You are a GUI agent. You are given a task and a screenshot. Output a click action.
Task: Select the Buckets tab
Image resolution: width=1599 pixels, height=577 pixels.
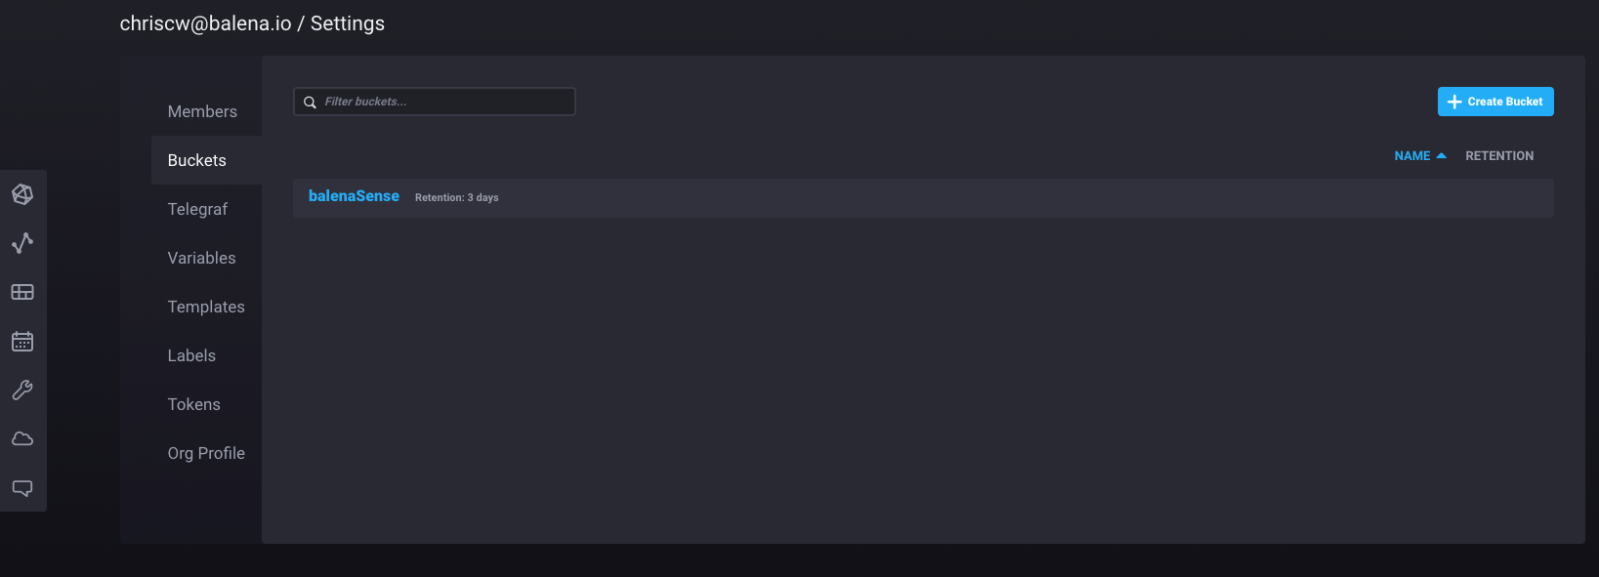(x=197, y=160)
